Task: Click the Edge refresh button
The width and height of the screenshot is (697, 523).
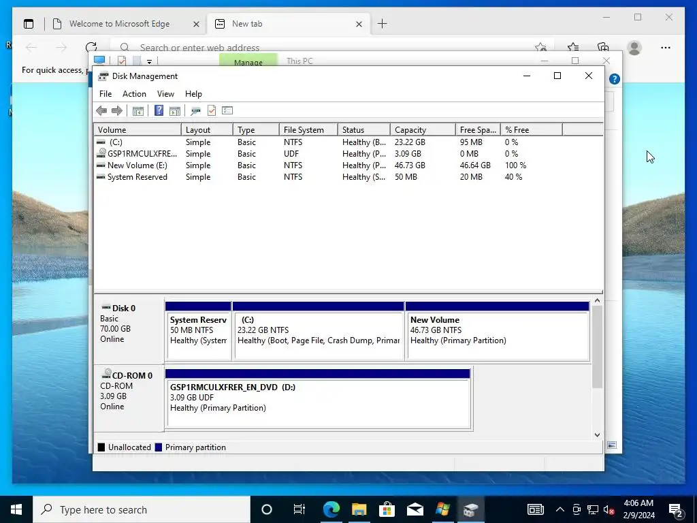Action: 91,47
